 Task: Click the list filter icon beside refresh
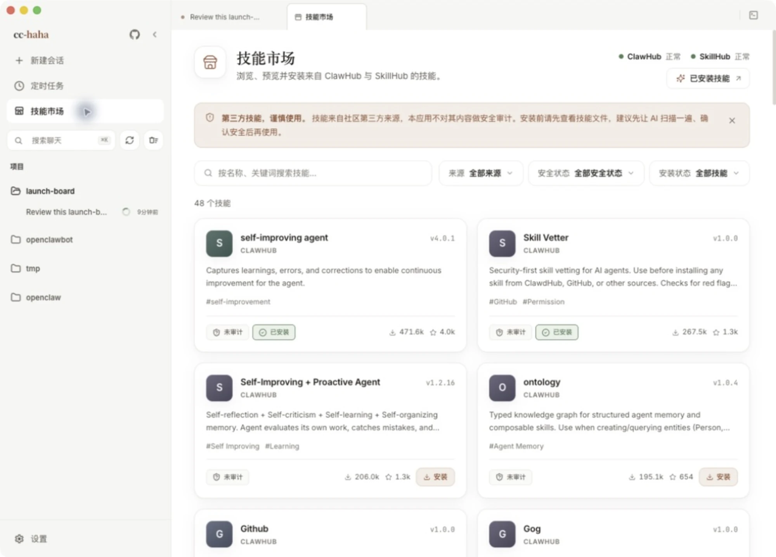point(154,140)
